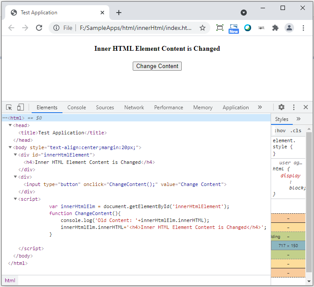Image resolution: width=314 pixels, height=287 pixels.
Task: Click the screen capture extension icon
Action: click(x=220, y=28)
